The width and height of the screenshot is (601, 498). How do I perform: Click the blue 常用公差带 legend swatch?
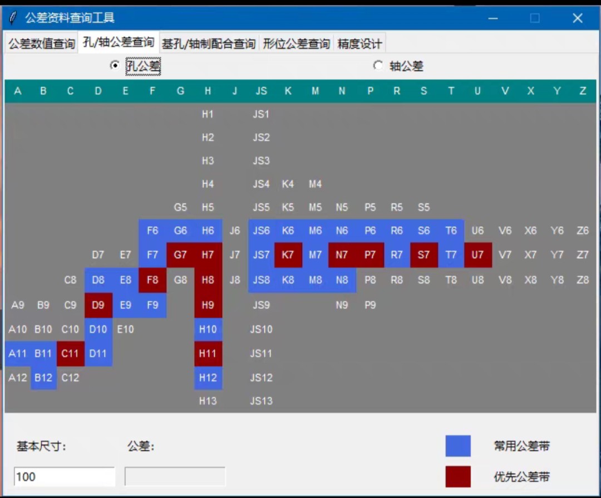[458, 446]
